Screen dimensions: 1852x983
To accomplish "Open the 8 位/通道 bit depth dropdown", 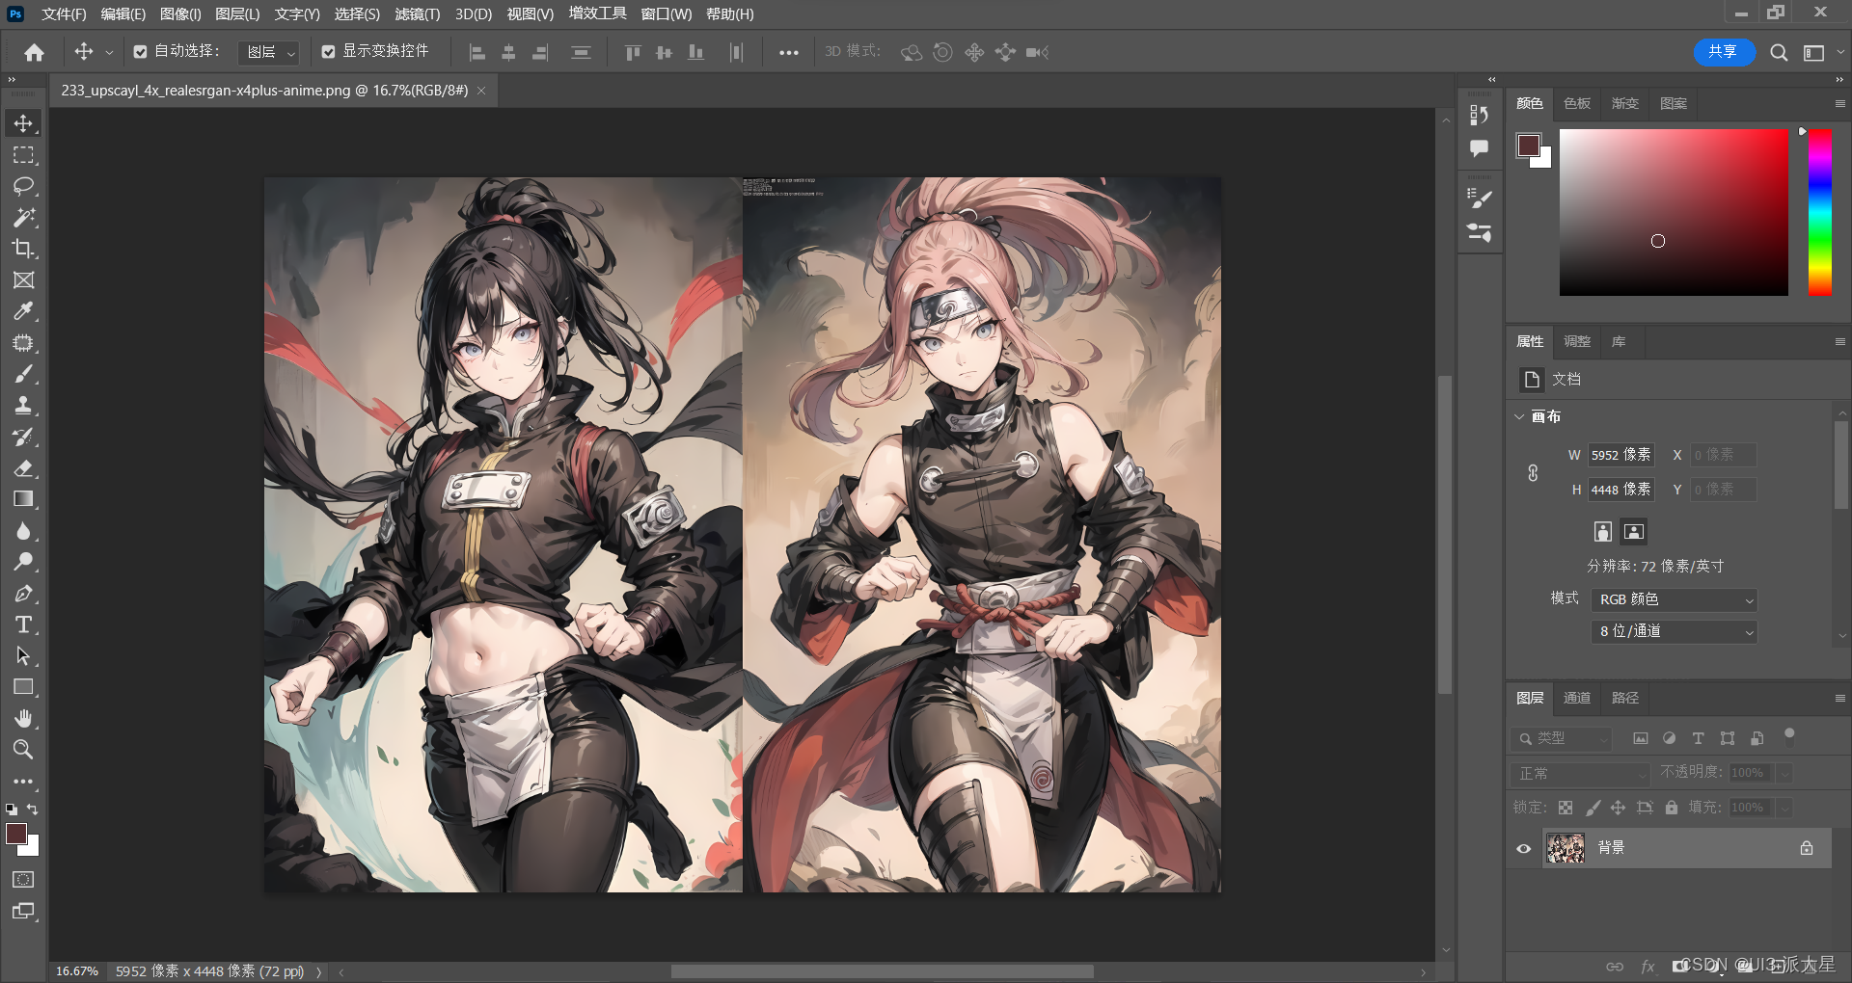I will 1674,631.
